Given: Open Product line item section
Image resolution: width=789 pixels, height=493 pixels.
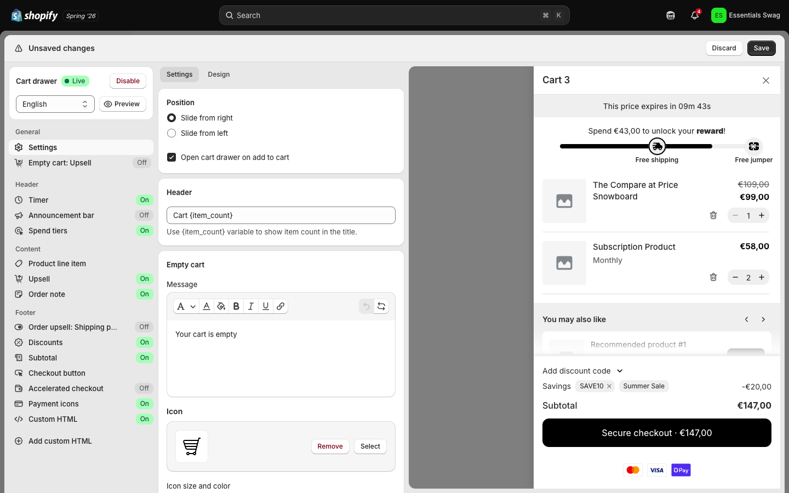Looking at the screenshot, I should click(x=81, y=263).
